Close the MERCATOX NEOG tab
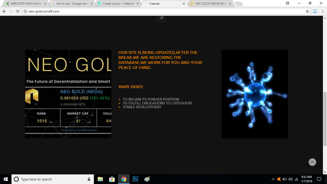Image resolution: width=327 pixels, height=184 pixels. point(45,4)
